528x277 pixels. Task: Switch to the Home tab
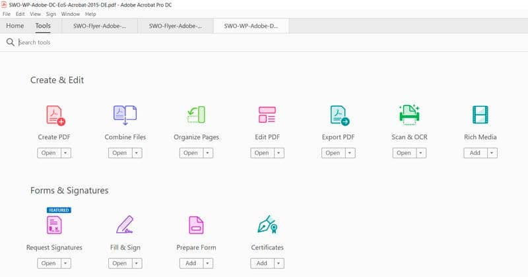pos(15,26)
